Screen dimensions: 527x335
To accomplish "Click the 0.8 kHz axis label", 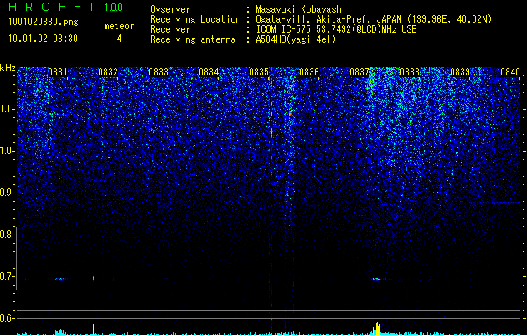I will 7,234.
